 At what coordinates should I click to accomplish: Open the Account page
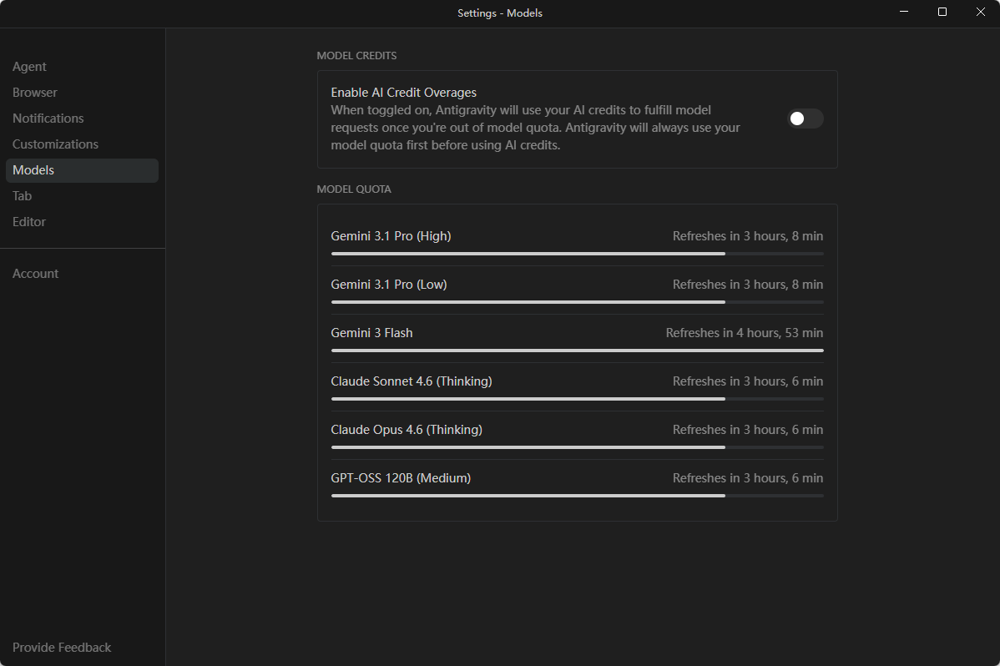(x=36, y=274)
